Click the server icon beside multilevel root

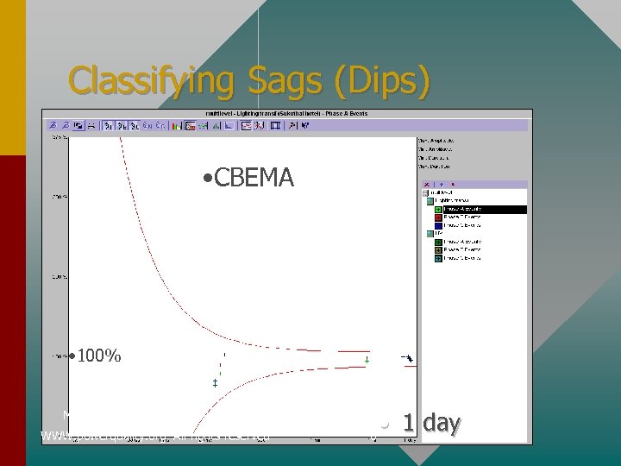point(426,193)
